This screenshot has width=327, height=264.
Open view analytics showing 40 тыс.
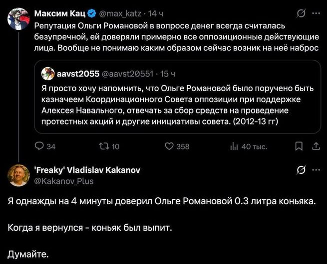point(233,146)
